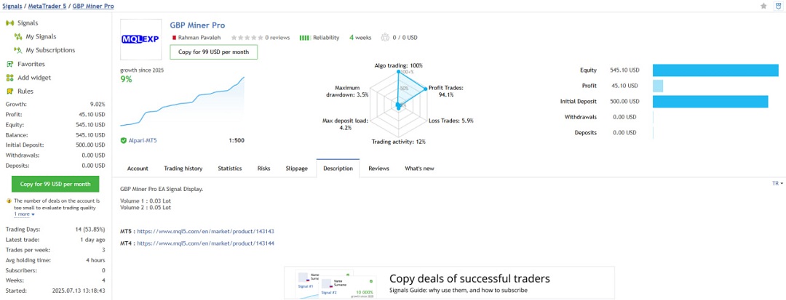786x300 pixels.
Task: Click the Signals icon in sidebar
Action: coord(10,23)
